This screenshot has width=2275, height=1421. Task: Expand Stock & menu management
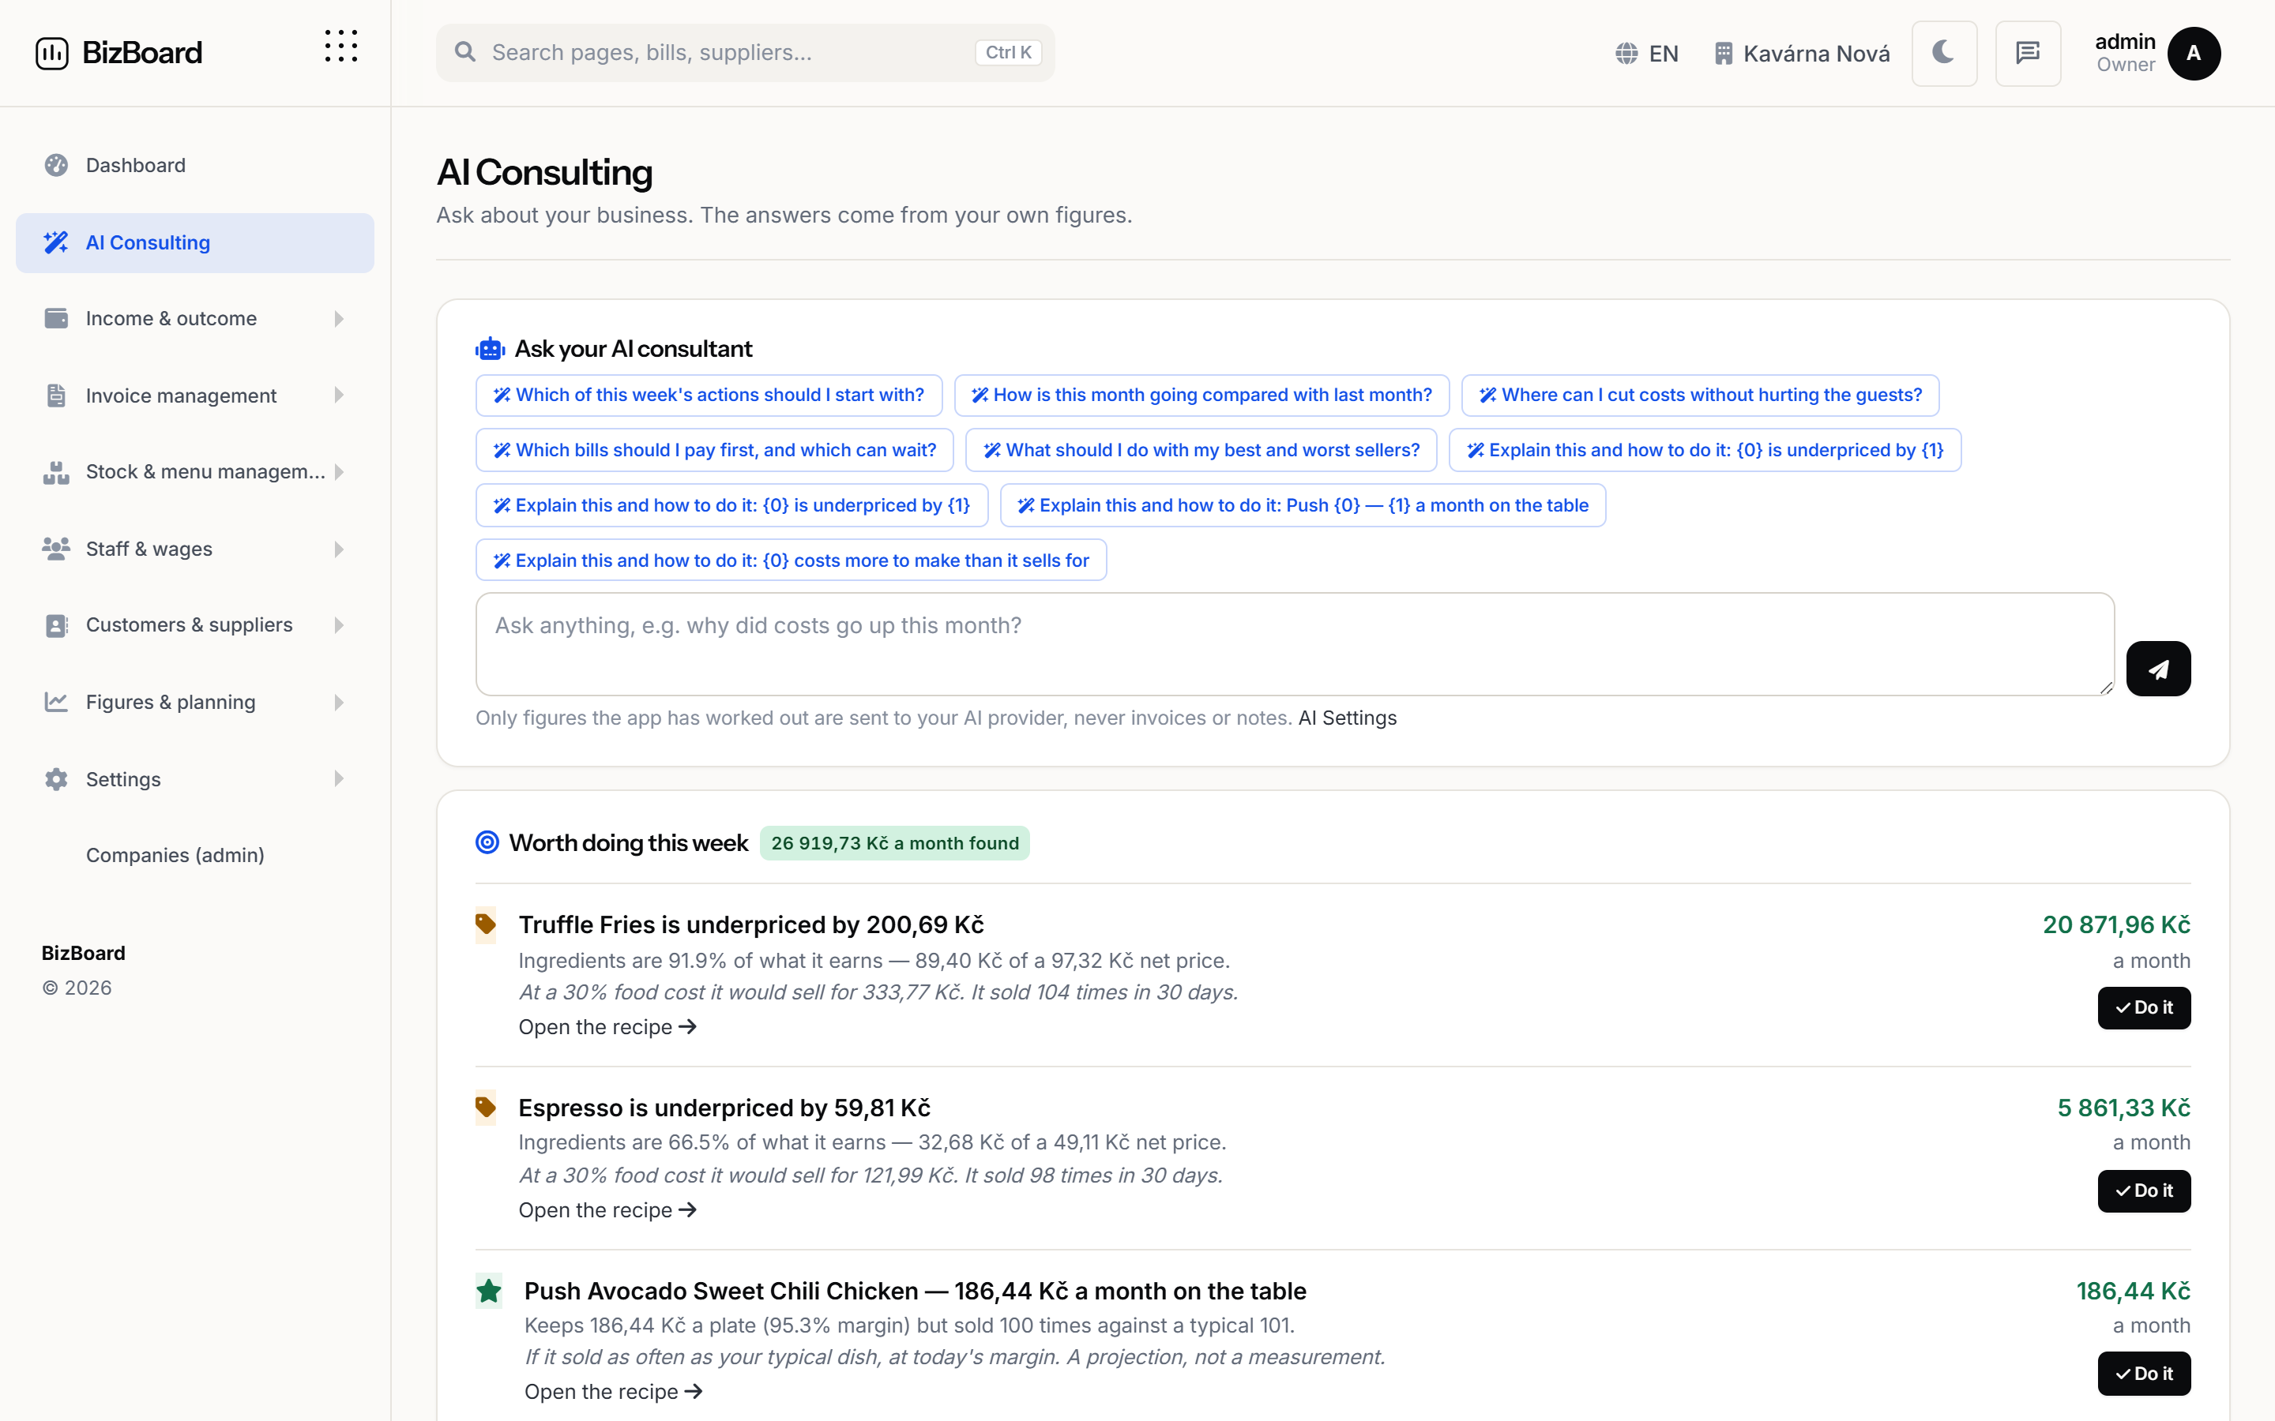(194, 472)
